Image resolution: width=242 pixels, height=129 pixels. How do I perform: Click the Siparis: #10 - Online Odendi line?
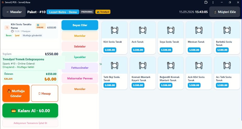[19, 63]
